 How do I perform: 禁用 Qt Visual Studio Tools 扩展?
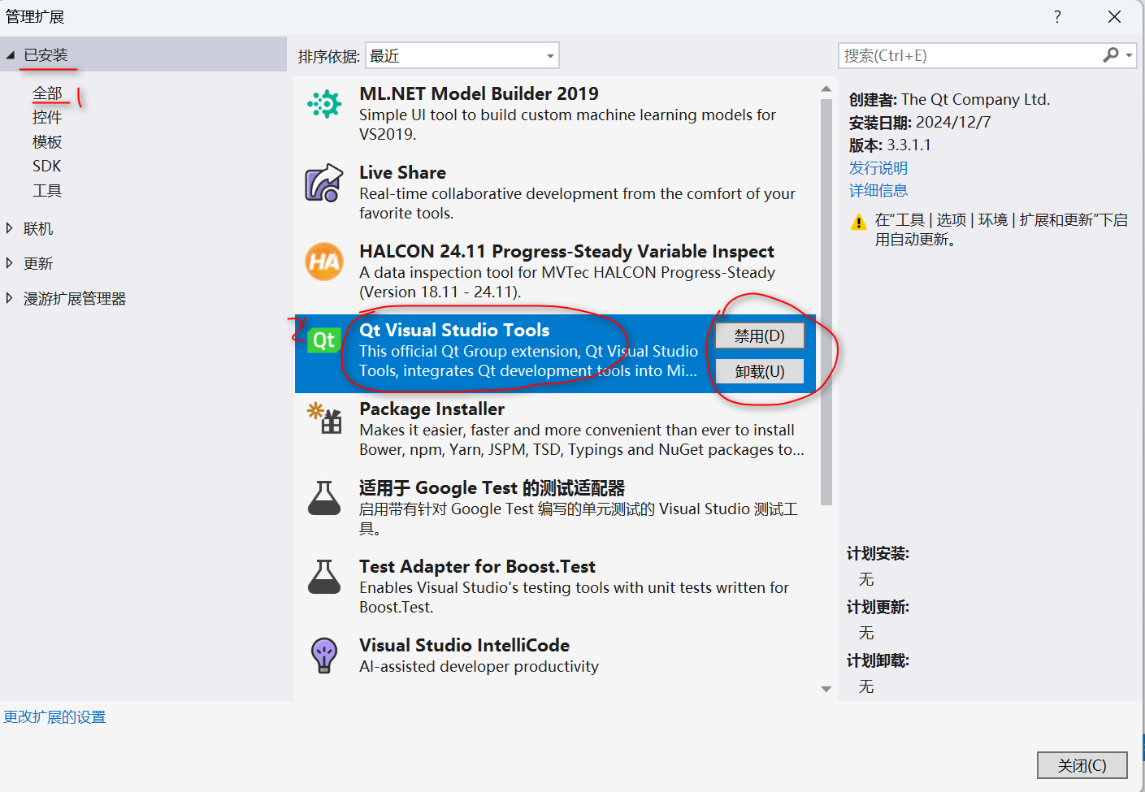pyautogui.click(x=759, y=335)
